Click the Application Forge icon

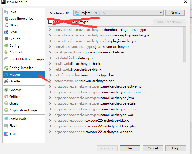(x=6, y=110)
